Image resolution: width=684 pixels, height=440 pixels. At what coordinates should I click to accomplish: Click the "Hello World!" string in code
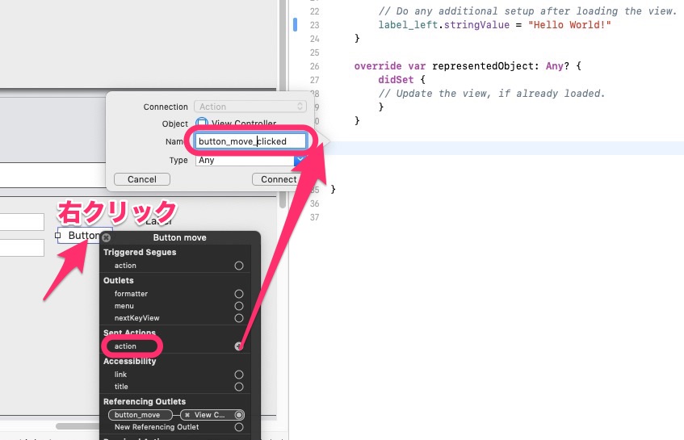pos(569,25)
